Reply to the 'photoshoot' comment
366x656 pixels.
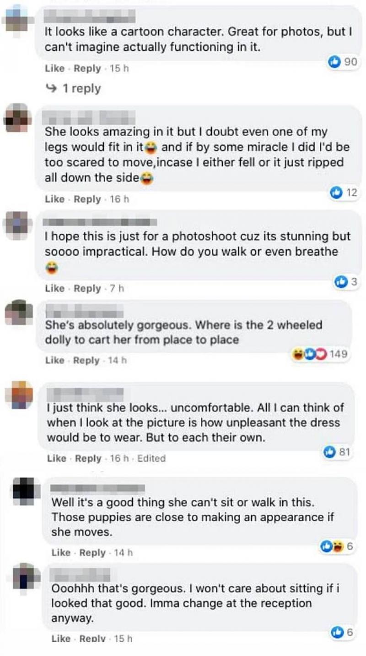[x=87, y=288]
